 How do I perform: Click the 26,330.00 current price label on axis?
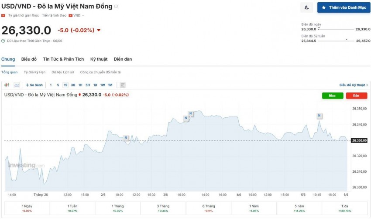(x=359, y=140)
